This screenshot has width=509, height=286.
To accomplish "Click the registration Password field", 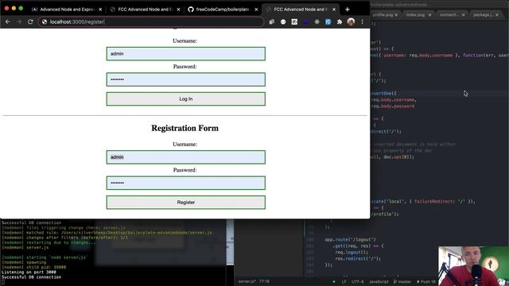I will tap(185, 183).
